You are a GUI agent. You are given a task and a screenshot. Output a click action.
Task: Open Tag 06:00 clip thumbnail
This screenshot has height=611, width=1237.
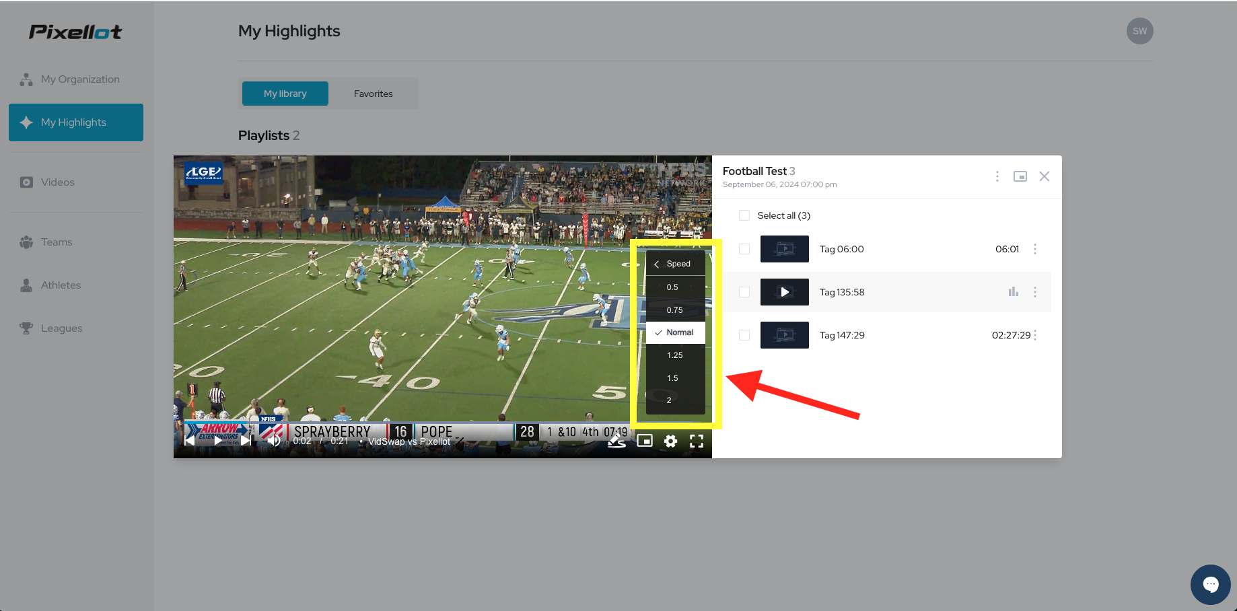[785, 249]
